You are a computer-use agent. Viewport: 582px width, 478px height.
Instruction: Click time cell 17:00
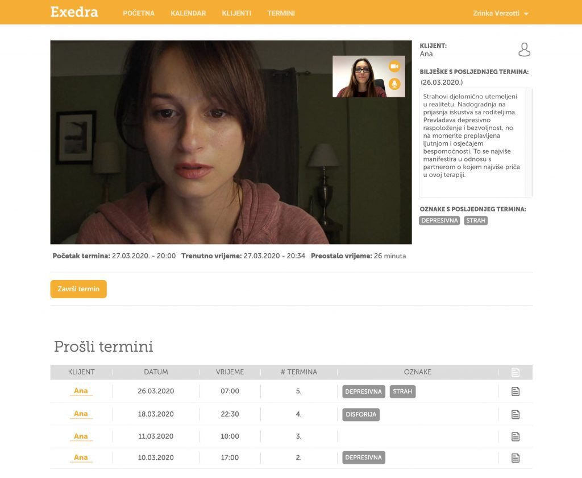click(x=230, y=458)
